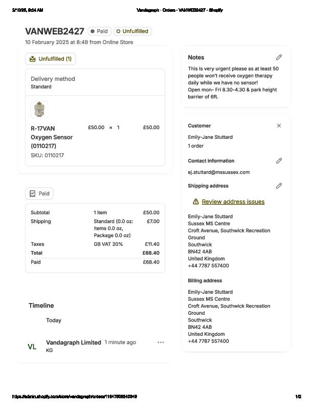The image size is (313, 406).
Task: Open the timeline entry three-dot menu
Action: (x=161, y=342)
